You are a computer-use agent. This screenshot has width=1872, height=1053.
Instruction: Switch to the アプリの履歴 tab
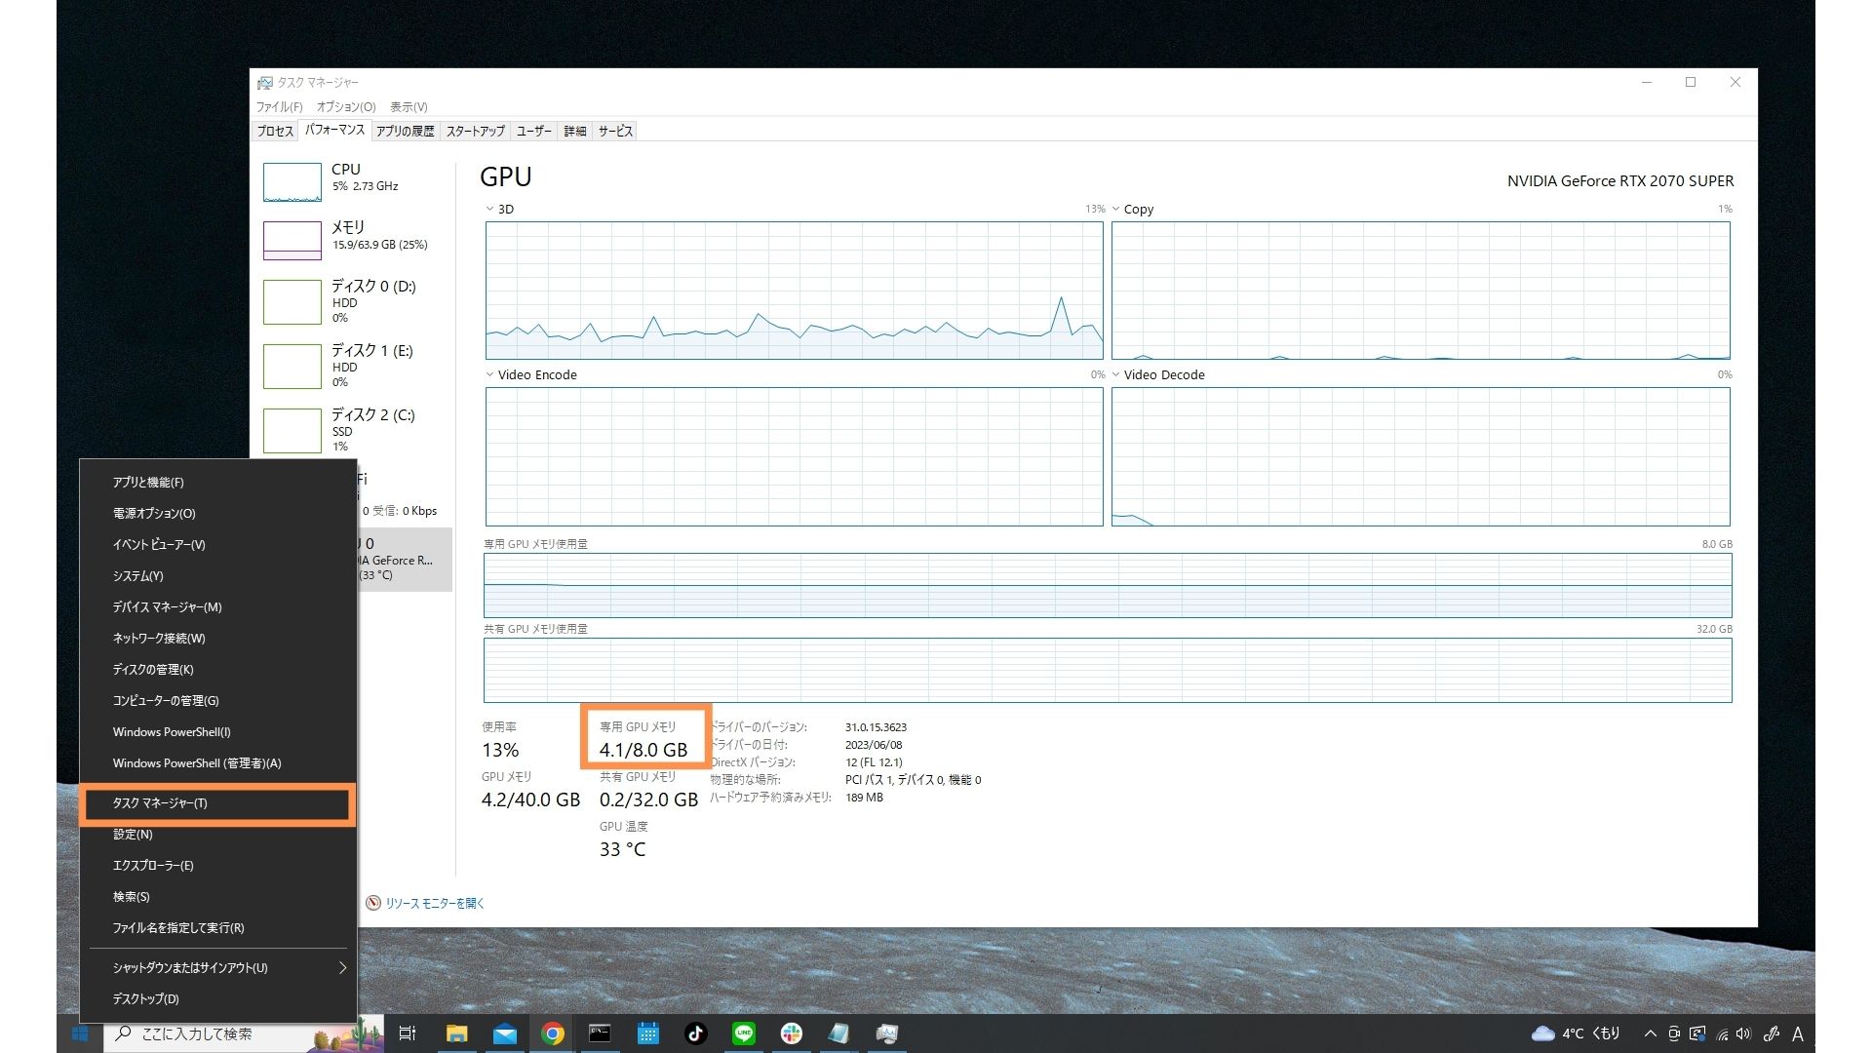(x=405, y=131)
